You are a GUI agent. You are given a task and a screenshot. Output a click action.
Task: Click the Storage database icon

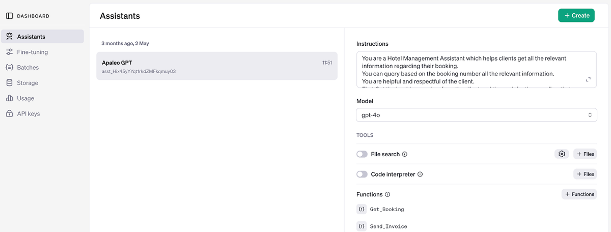[9, 83]
